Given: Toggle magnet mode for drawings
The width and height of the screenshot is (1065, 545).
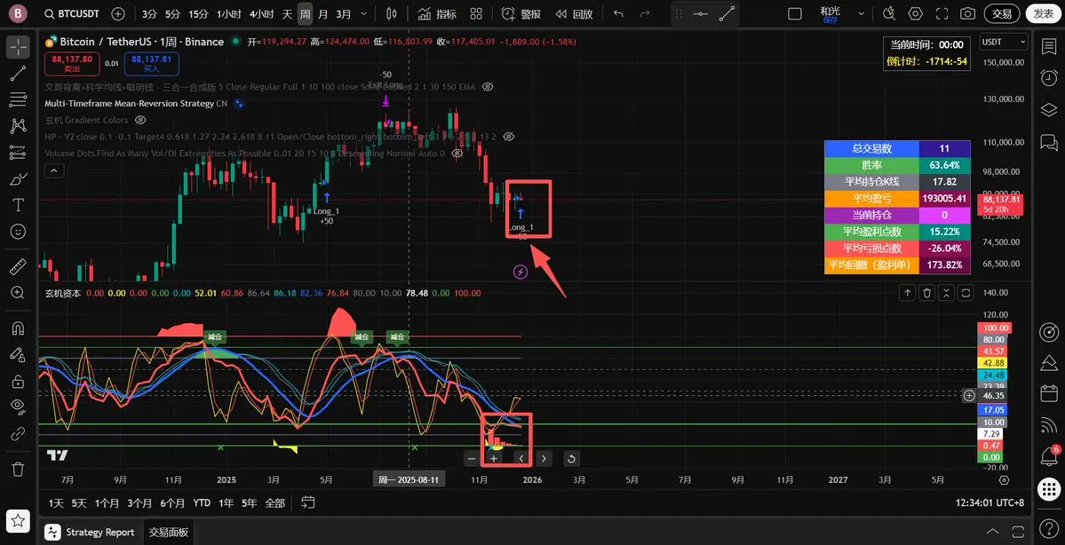Looking at the screenshot, I should click(19, 328).
